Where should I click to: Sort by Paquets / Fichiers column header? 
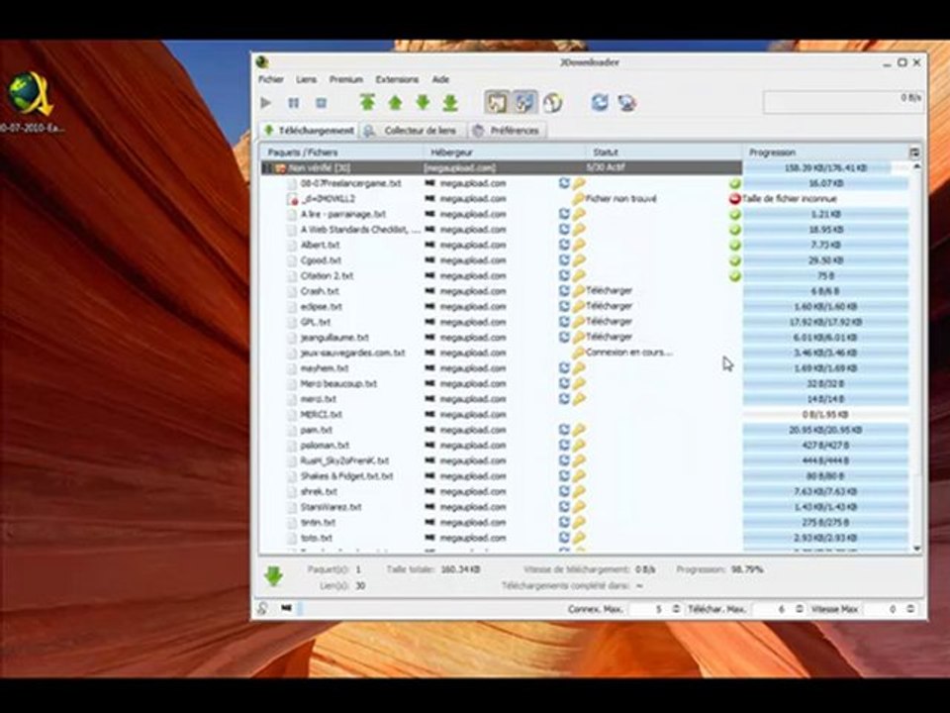(342, 153)
